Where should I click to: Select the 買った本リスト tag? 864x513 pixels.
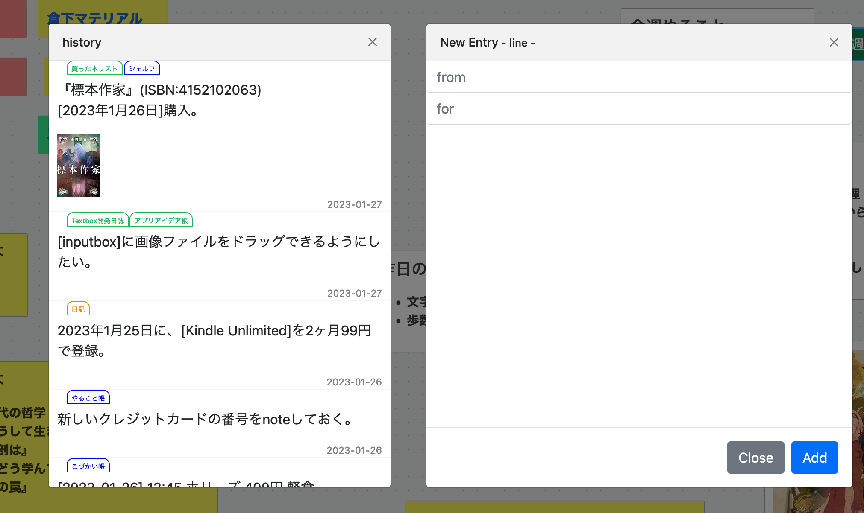94,68
